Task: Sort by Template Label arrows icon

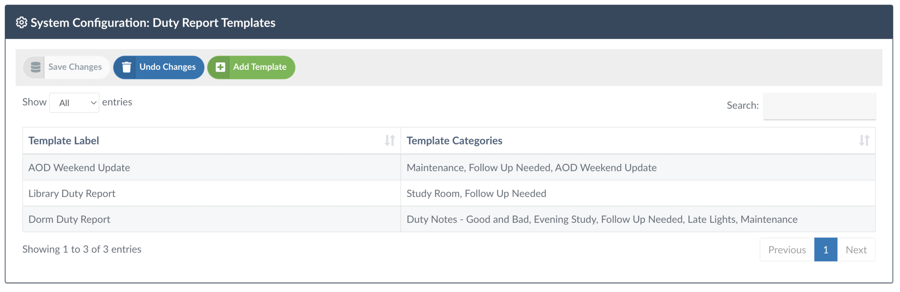Action: click(x=390, y=141)
